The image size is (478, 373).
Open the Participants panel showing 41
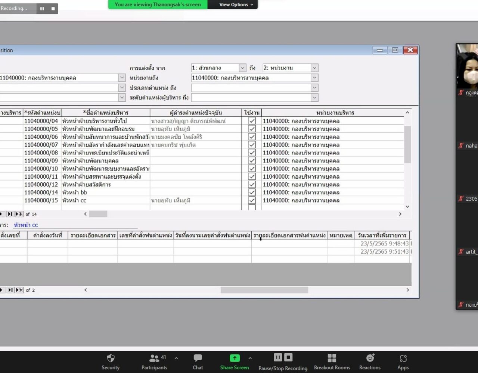pyautogui.click(x=154, y=362)
